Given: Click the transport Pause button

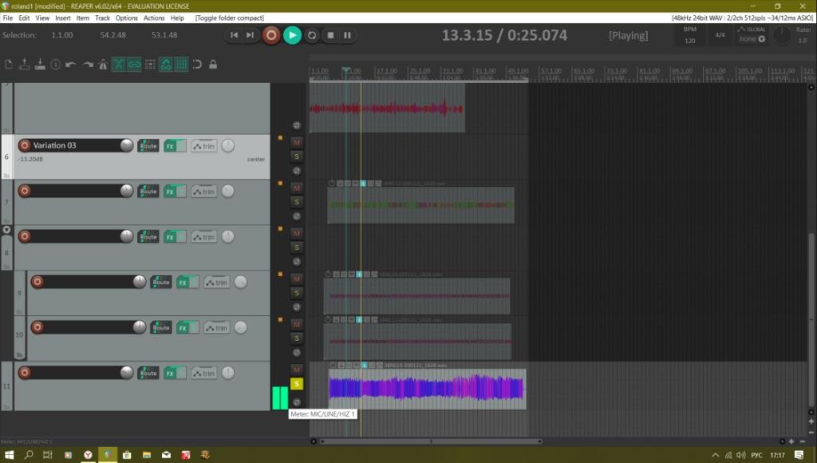Looking at the screenshot, I should tap(348, 35).
